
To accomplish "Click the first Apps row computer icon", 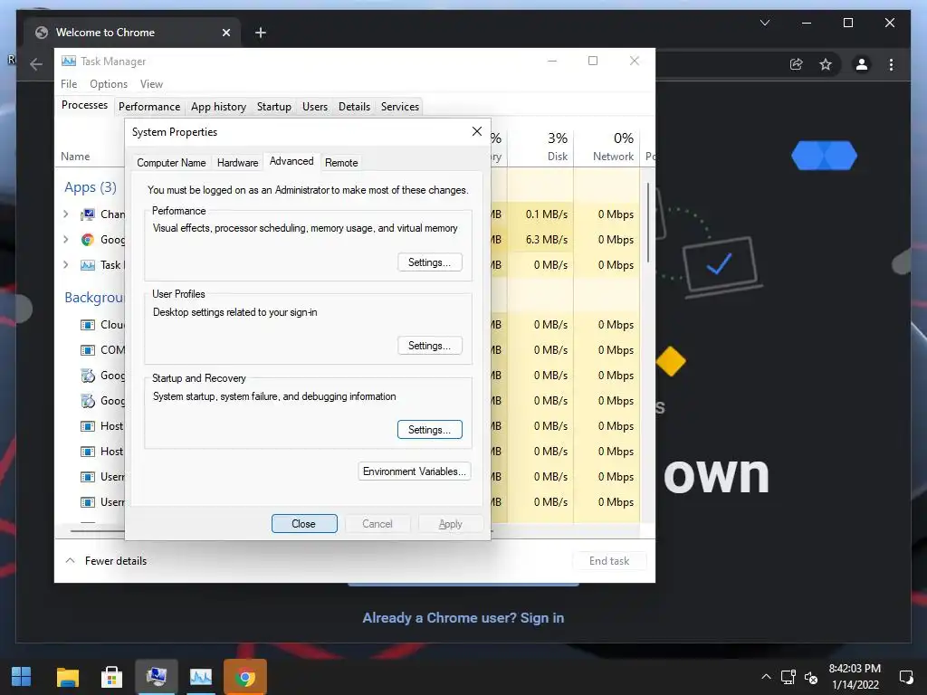I will 88,214.
